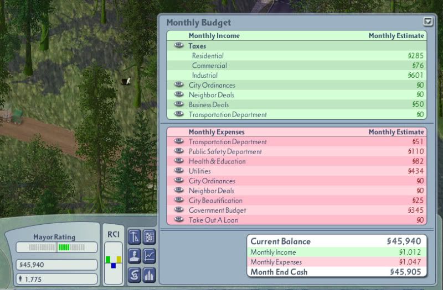The height and width of the screenshot is (290, 443).
Task: Click Government Budget label
Action: [217, 210]
